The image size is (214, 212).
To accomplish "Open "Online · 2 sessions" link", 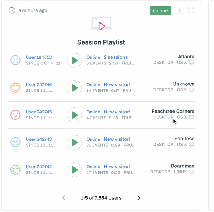I will 107,57.
